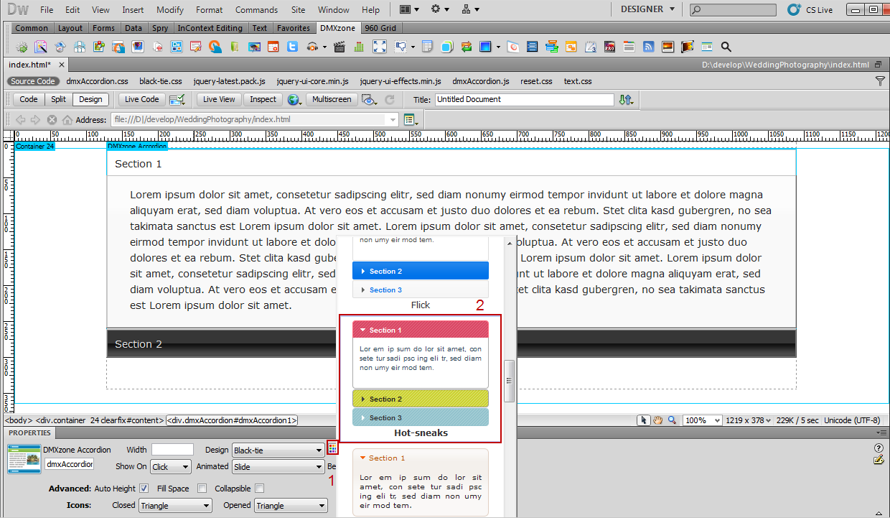Open the Show On dropdown
The width and height of the screenshot is (890, 518).
click(171, 466)
